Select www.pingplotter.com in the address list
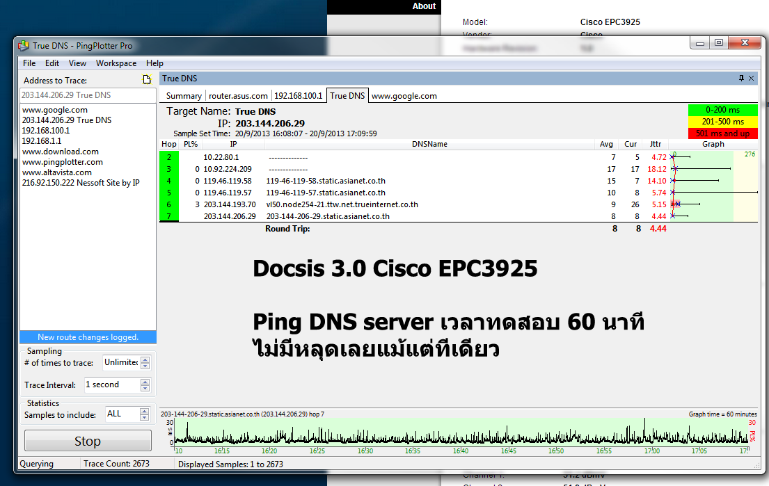 [62, 162]
